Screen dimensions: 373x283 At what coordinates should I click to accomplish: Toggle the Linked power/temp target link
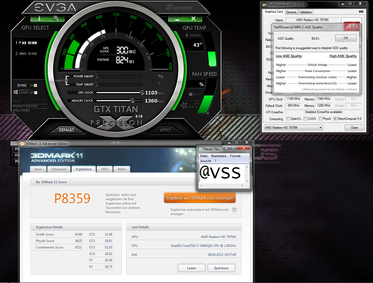pos(66,80)
